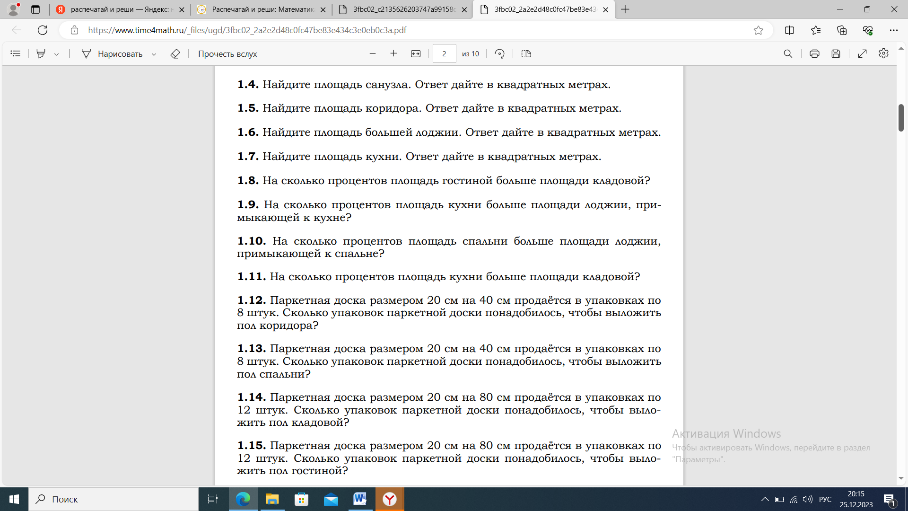The height and width of the screenshot is (511, 908).
Task: Open split screen view
Action: pos(789,30)
